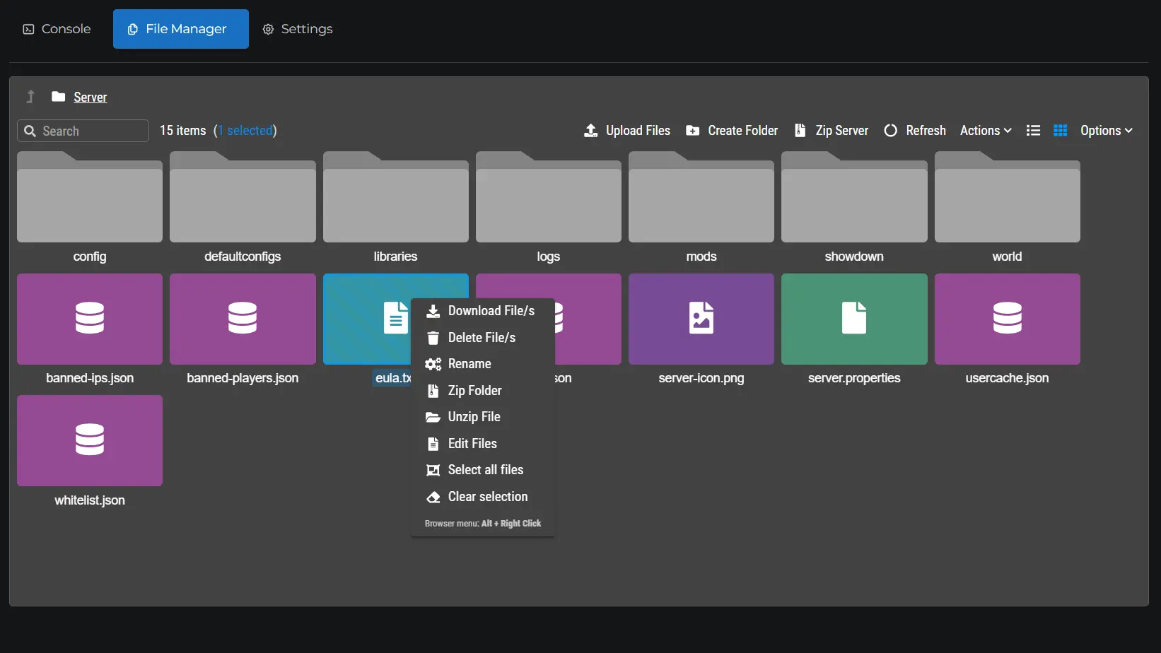
Task: Select the Zip Server icon
Action: 800,130
